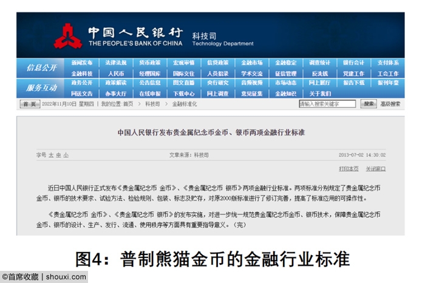Open the 法律法规 menu item
This screenshot has width=425, height=283.
coord(116,63)
